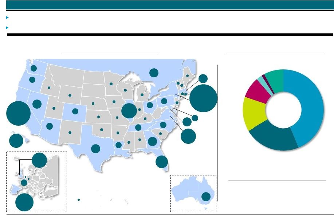The height and width of the screenshot is (215, 334).
Task: Select the small dot over Oklahoma
Action: (x=102, y=130)
